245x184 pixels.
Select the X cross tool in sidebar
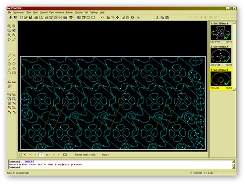point(14,55)
